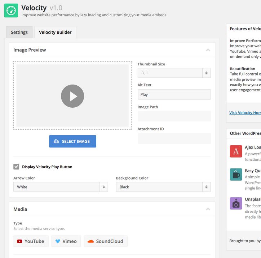Viewport: 261px width, 258px height.
Task: Click 'Select the media service type.' text
Action: (39, 229)
